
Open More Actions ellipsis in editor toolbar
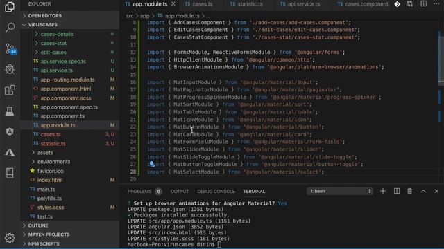pyautogui.click(x=436, y=4)
